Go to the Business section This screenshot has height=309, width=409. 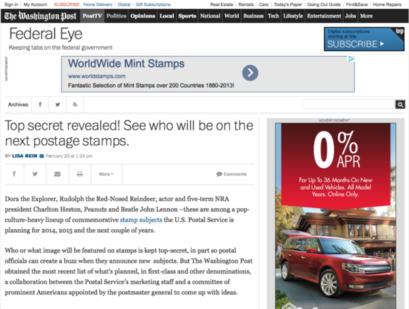254,16
